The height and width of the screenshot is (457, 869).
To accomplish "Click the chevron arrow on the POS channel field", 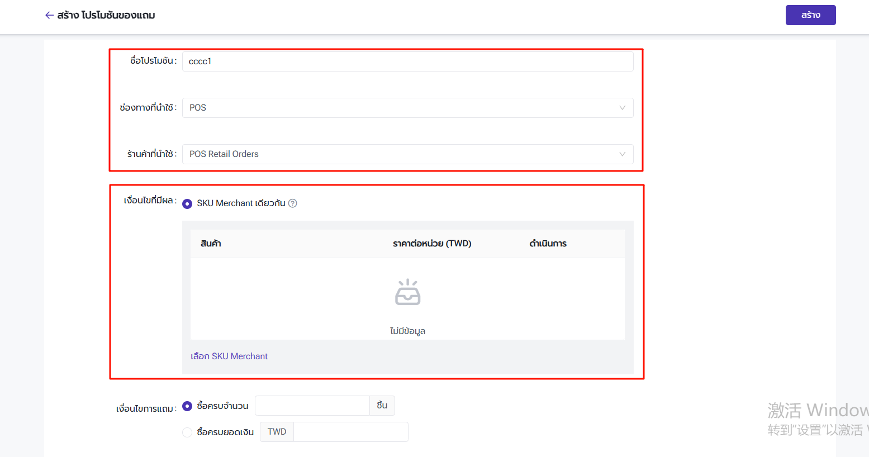I will tap(622, 108).
